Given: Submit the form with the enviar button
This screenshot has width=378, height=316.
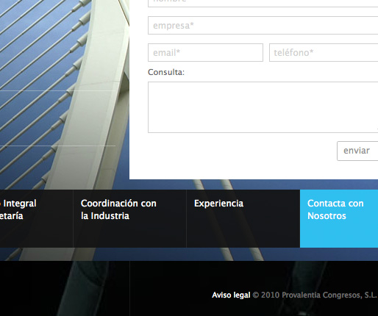Looking at the screenshot, I should tap(357, 151).
